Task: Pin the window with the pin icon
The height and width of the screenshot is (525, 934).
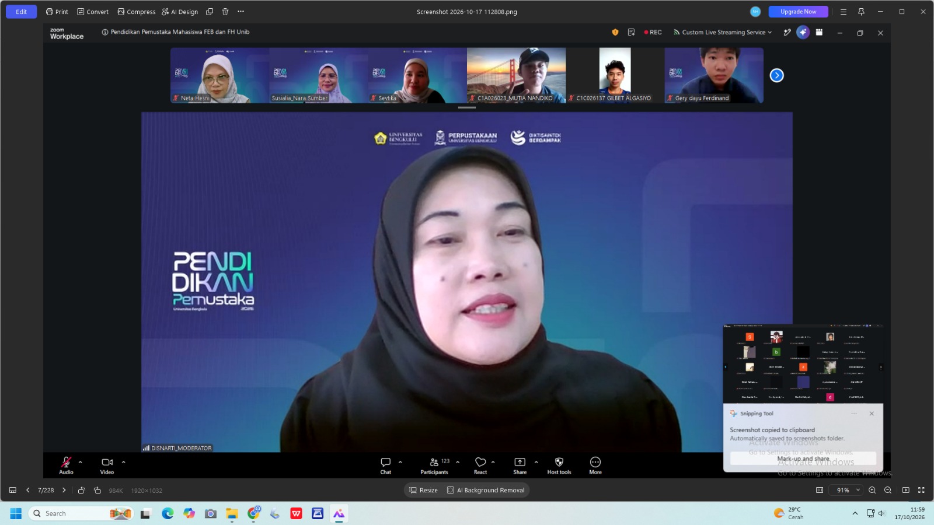Action: pyautogui.click(x=861, y=12)
